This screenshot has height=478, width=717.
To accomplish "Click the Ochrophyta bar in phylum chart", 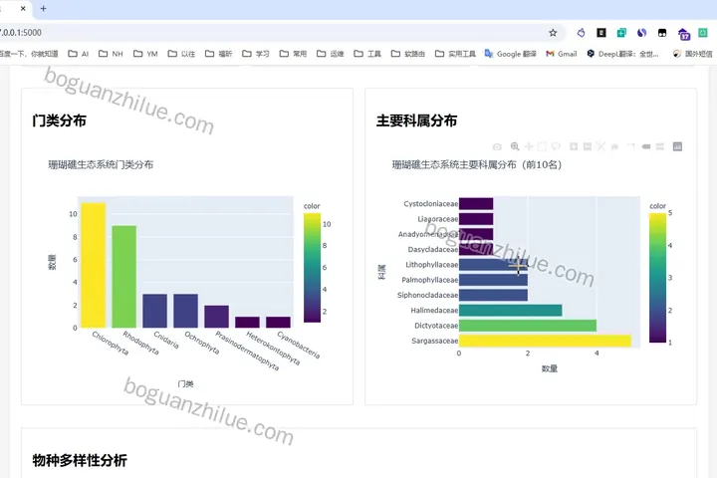I will pyautogui.click(x=185, y=311).
